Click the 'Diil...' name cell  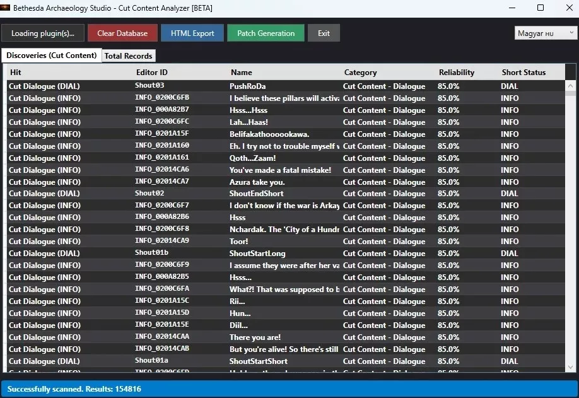pyautogui.click(x=238, y=325)
